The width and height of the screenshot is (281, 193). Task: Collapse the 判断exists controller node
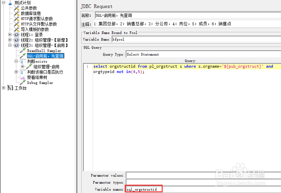16,61
